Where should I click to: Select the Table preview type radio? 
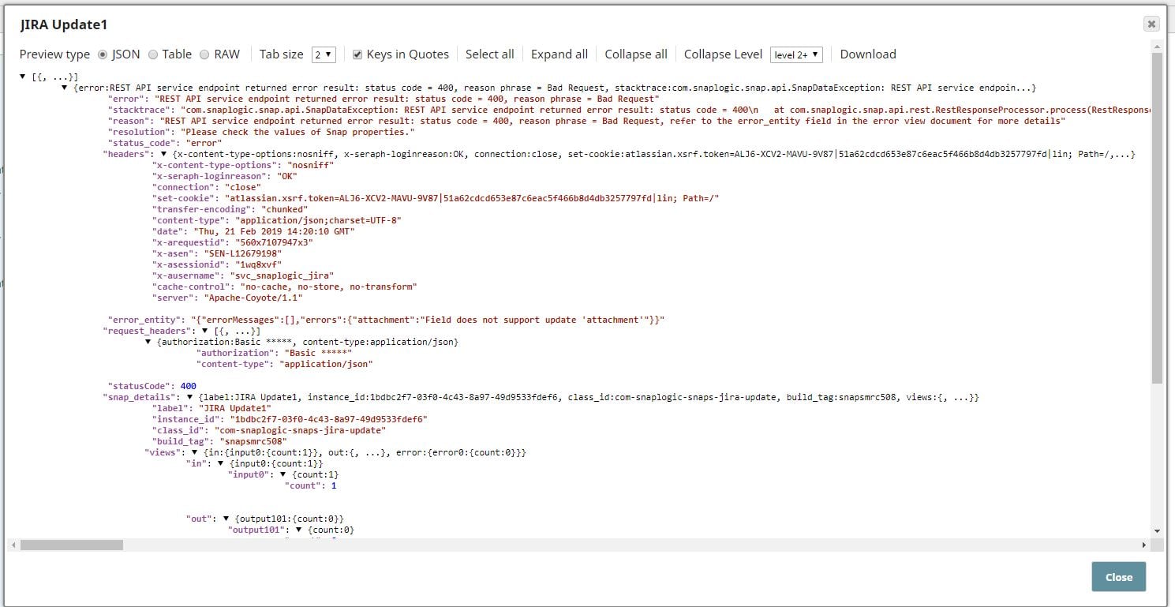[x=153, y=54]
